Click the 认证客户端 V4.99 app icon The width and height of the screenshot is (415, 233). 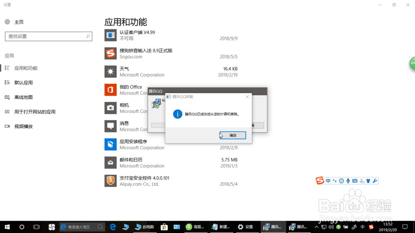point(110,35)
